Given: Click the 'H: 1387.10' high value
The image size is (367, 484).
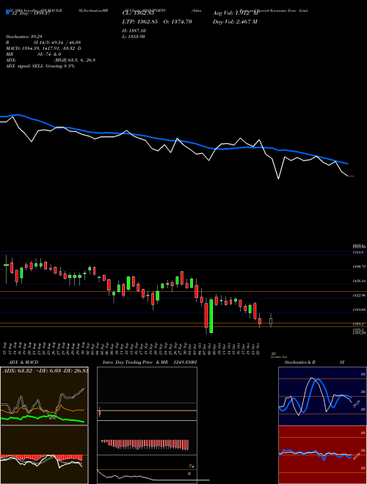Looking at the screenshot, I should point(134,31).
